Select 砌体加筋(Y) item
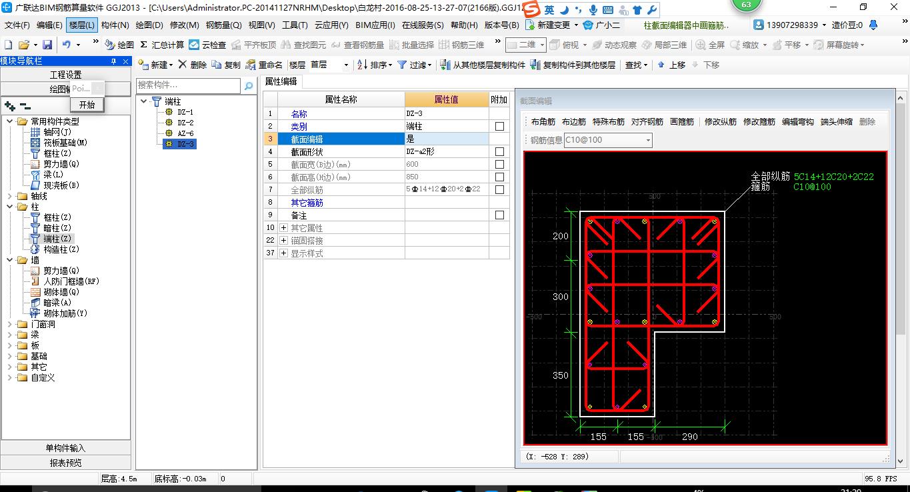This screenshot has height=492, width=910. pyautogui.click(x=65, y=313)
